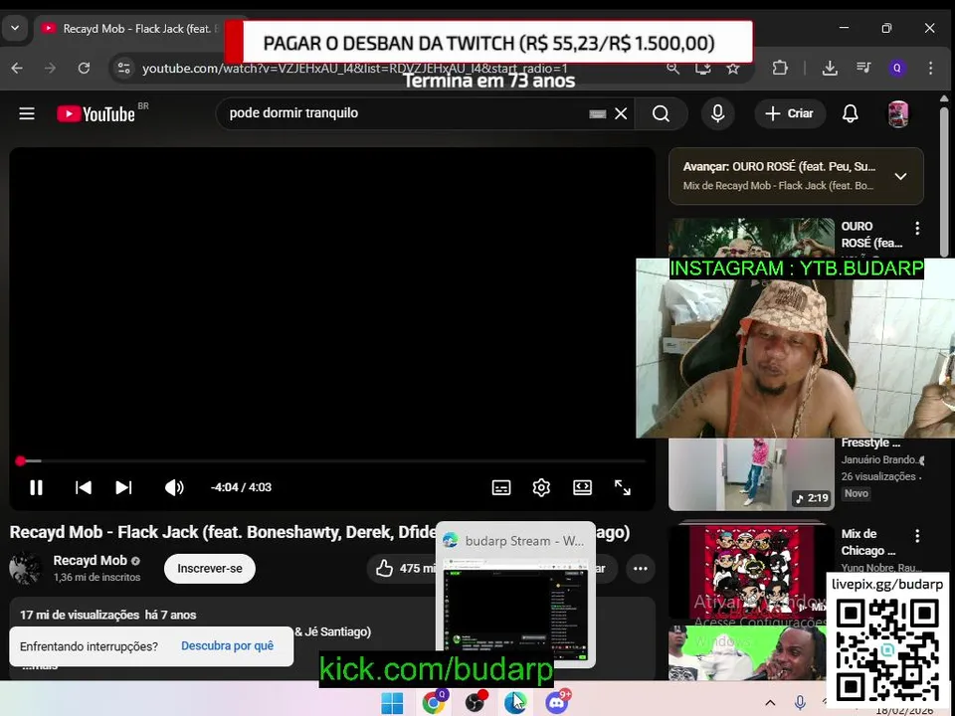Open Discord from the taskbar
The width and height of the screenshot is (955, 716).
[557, 703]
